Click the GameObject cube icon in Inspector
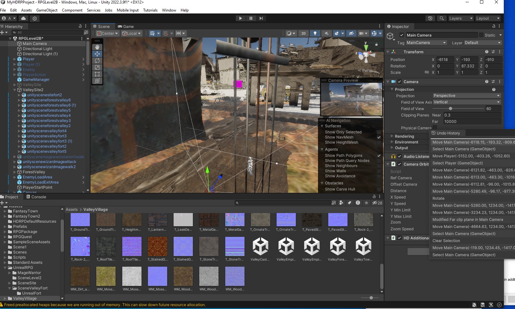This screenshot has height=309, width=515. coord(391,36)
